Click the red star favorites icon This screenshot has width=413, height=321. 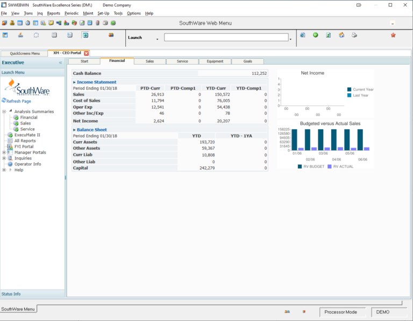click(393, 35)
